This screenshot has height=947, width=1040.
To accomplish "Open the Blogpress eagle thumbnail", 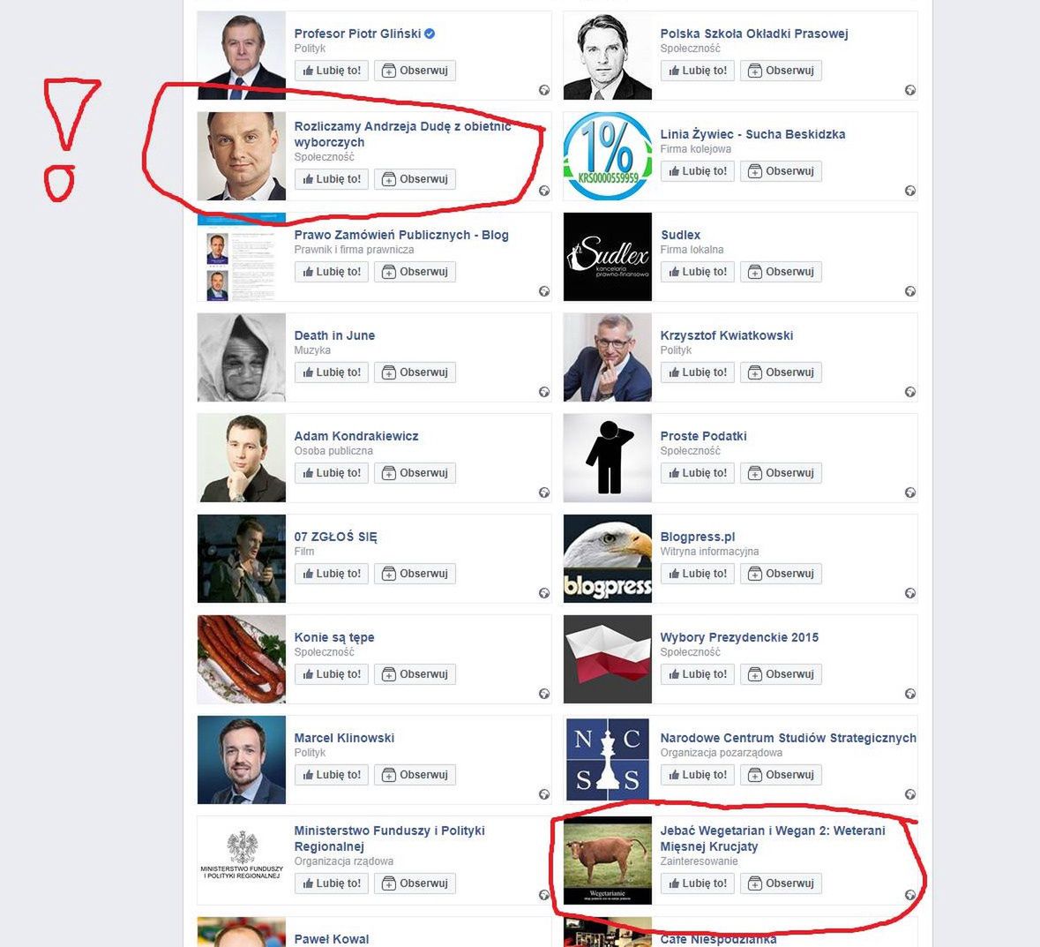I will coord(608,559).
